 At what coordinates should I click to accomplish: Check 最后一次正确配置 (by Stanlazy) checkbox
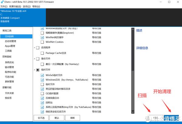(x=42, y=64)
